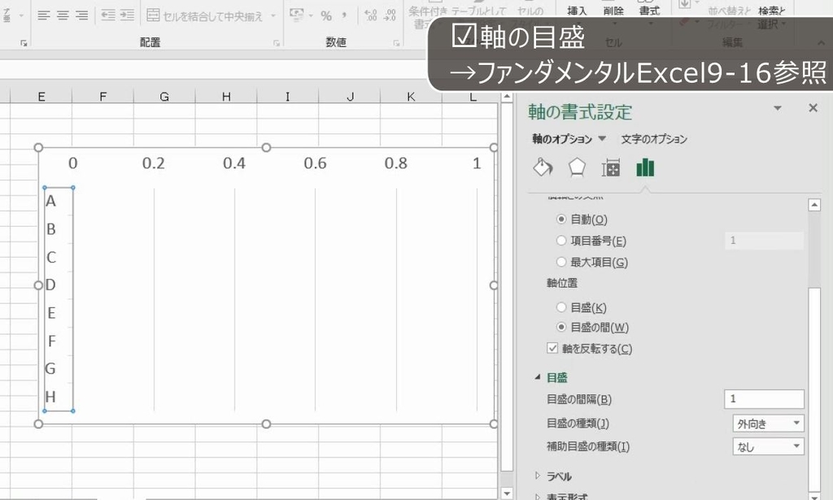
Task: Click the 項目番号 value field
Action: point(764,241)
